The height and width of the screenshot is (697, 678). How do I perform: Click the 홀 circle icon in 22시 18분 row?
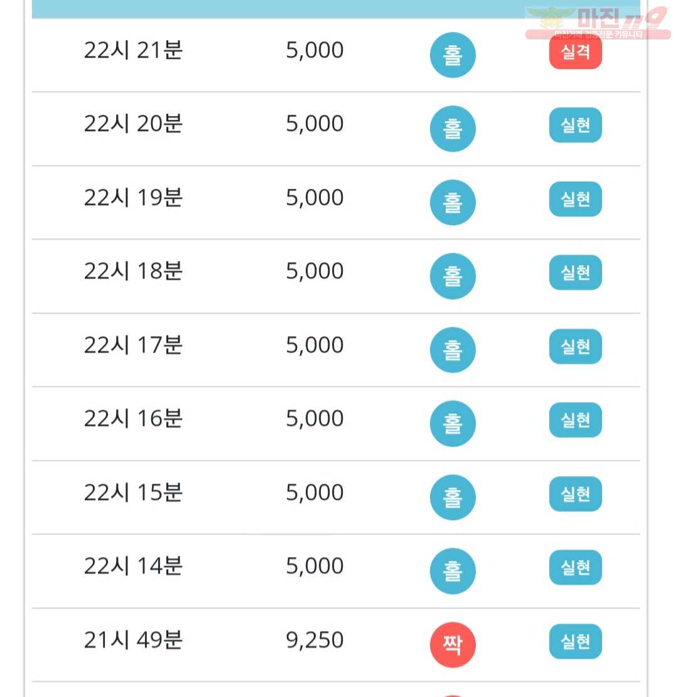(x=453, y=276)
